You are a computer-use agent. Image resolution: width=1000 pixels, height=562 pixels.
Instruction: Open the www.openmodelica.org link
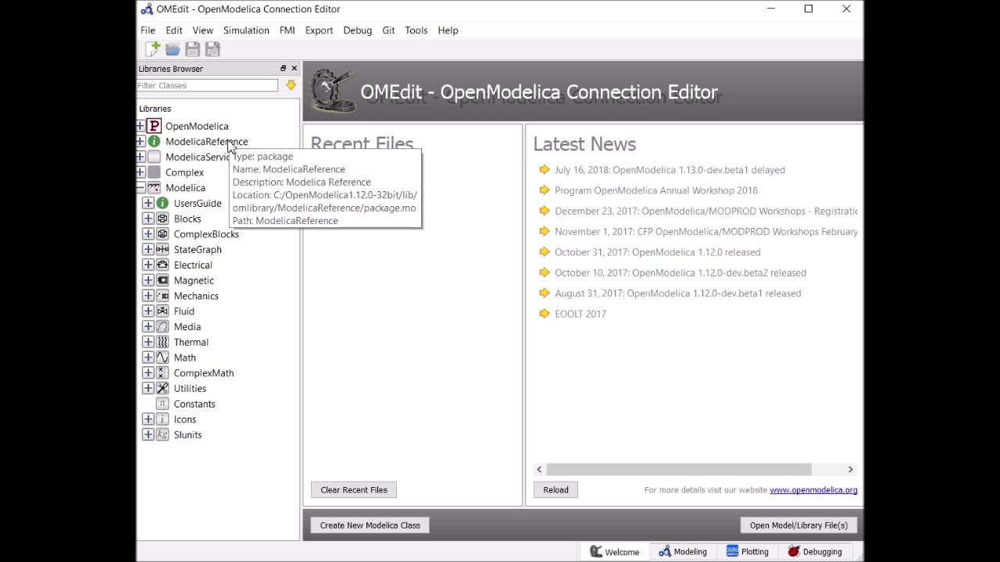(x=813, y=490)
